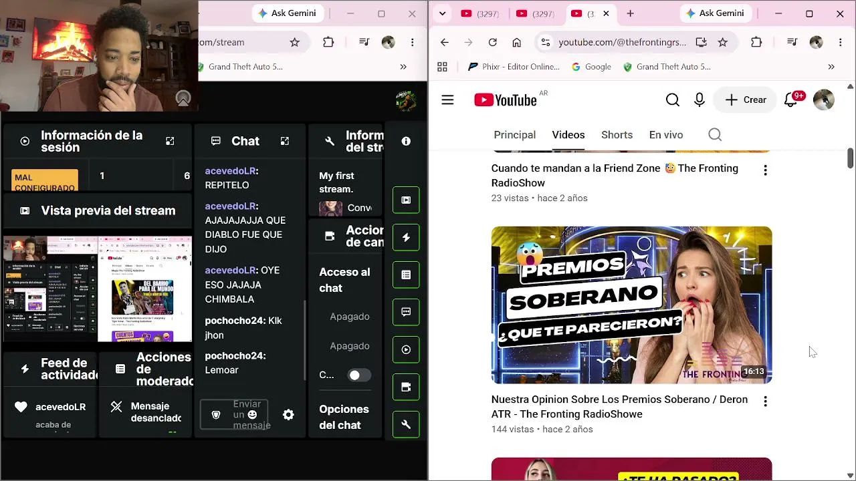Viewport: 856px width, 481px height.
Task: Click the channel search icon beside En vivo
Action: pos(715,135)
